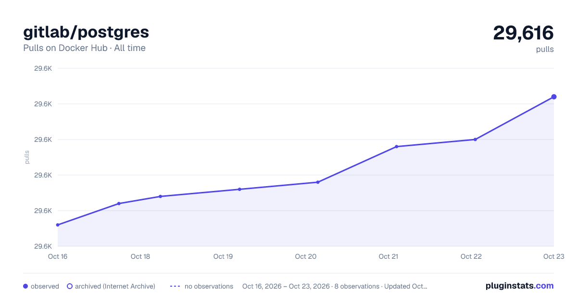Image resolution: width=577 pixels, height=303 pixels.
Task: Click the 'no observations' legend text
Action: [x=209, y=286]
